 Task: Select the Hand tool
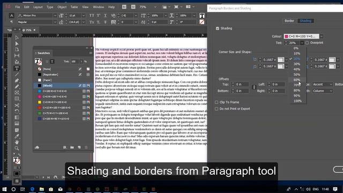point(17,142)
